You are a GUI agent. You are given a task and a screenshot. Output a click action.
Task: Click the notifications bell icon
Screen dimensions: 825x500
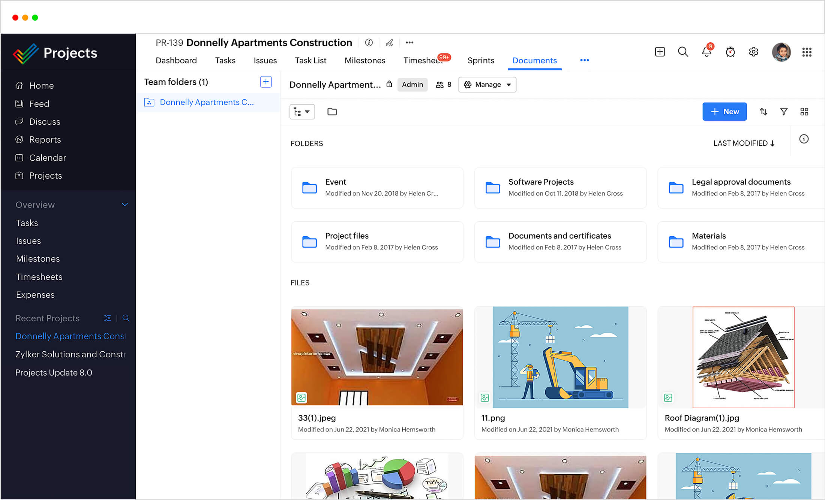pos(706,51)
